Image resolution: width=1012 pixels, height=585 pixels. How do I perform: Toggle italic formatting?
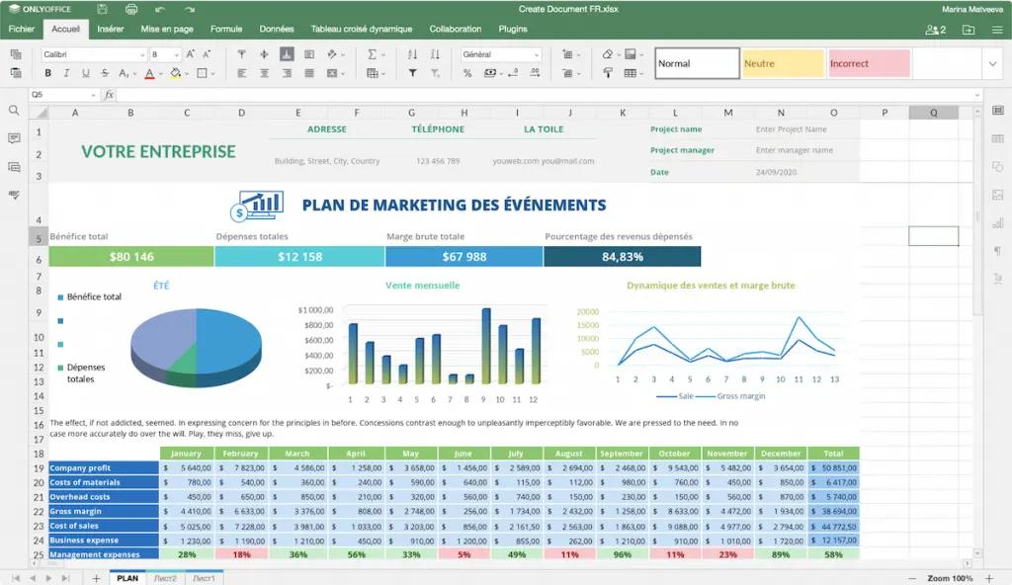coord(67,73)
